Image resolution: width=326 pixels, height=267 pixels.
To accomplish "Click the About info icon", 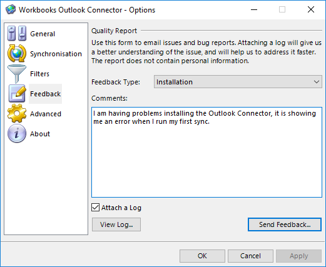I will click(17, 133).
